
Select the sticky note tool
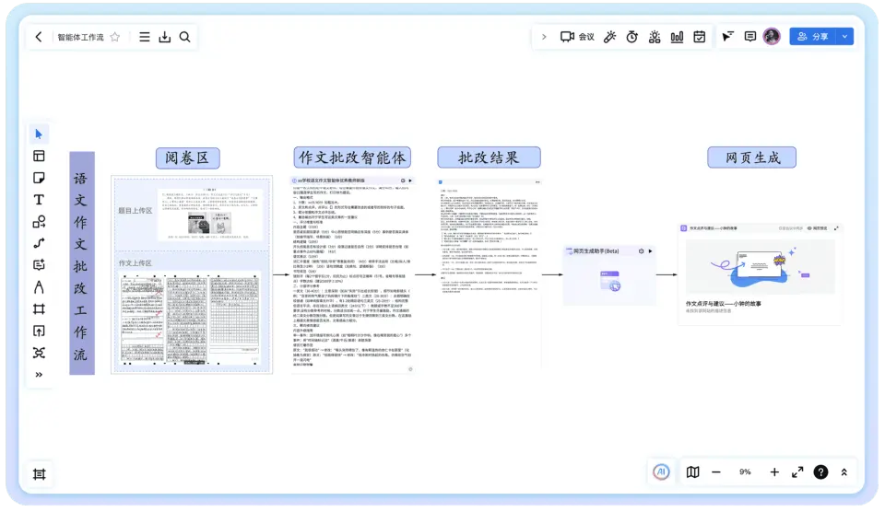[39, 178]
